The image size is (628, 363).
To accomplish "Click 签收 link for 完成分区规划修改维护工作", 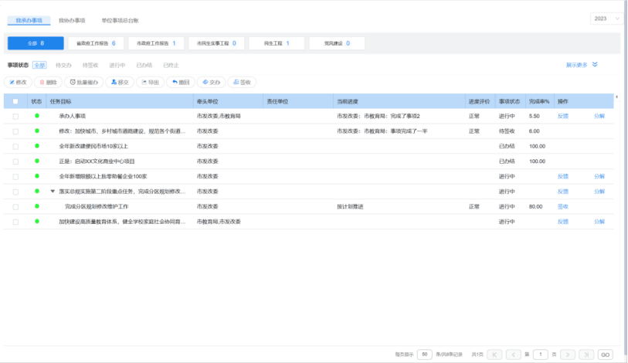I will [562, 207].
